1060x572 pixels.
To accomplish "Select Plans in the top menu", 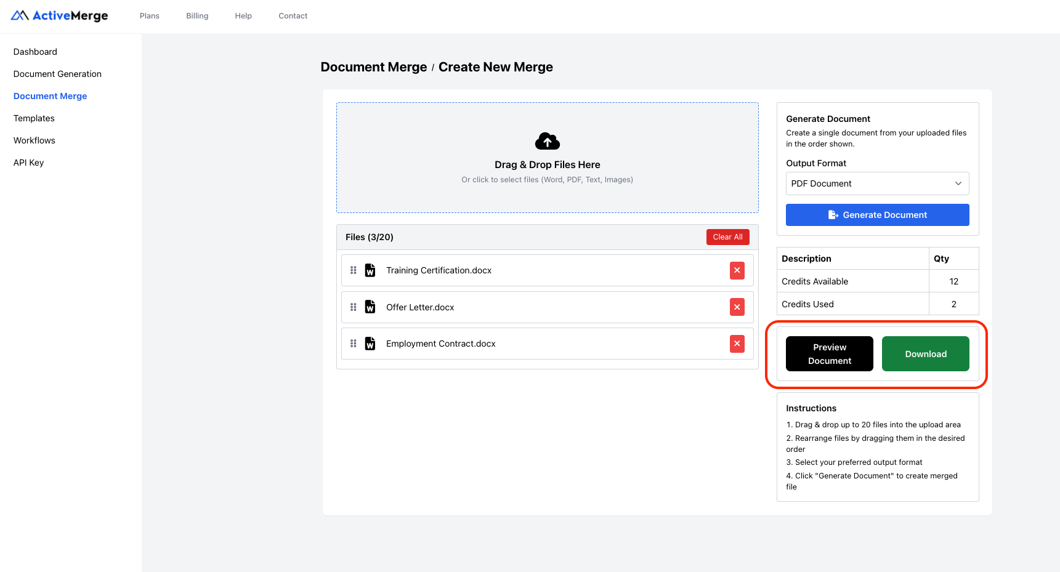I will pos(149,15).
